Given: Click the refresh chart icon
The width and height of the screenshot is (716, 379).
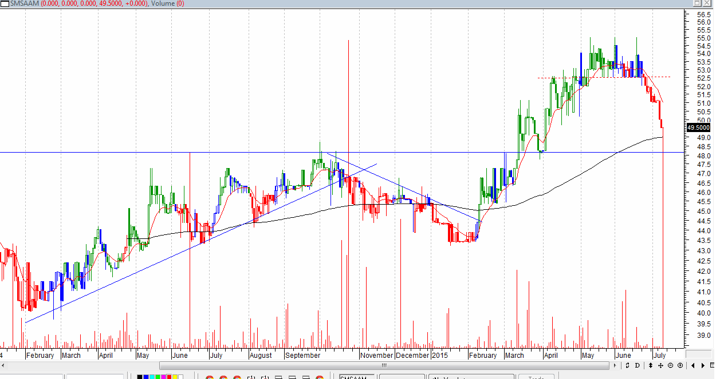Looking at the screenshot, I should tap(627, 365).
